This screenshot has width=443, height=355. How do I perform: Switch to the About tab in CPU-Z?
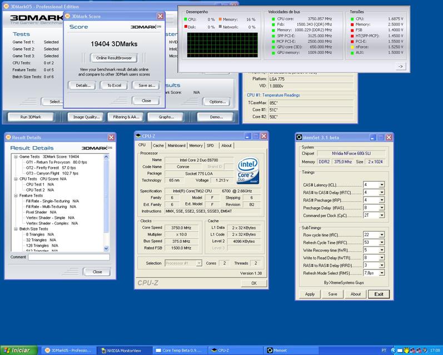pos(226,146)
